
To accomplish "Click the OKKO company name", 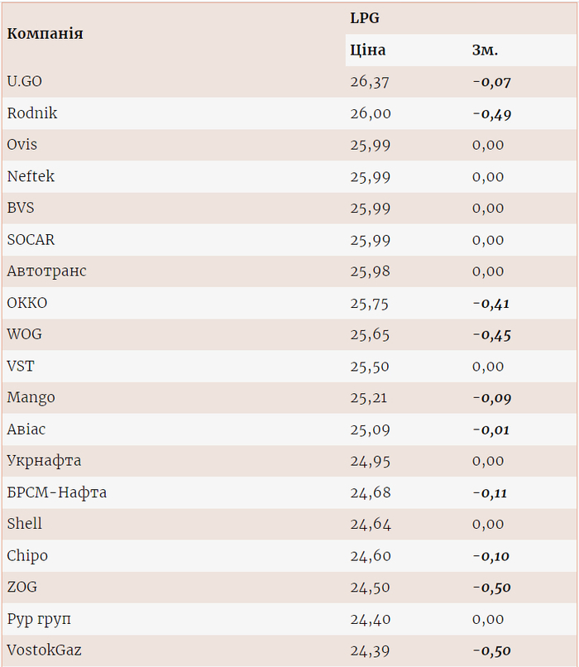I will pos(27,303).
